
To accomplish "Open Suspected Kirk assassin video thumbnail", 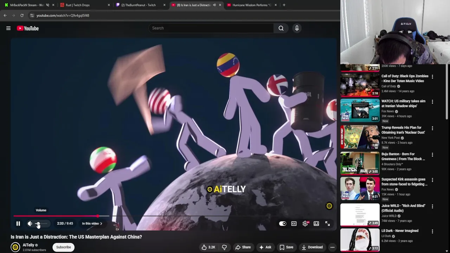I will [x=360, y=188].
